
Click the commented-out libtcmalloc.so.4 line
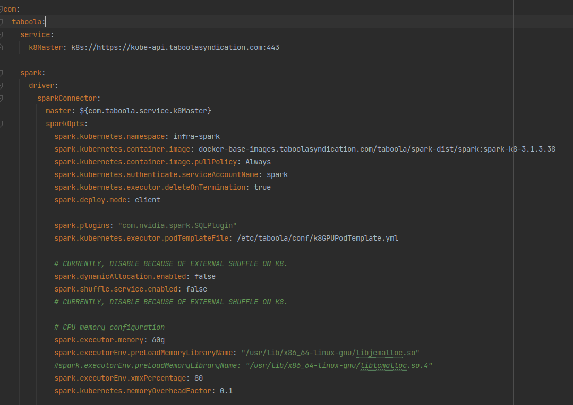(x=243, y=366)
